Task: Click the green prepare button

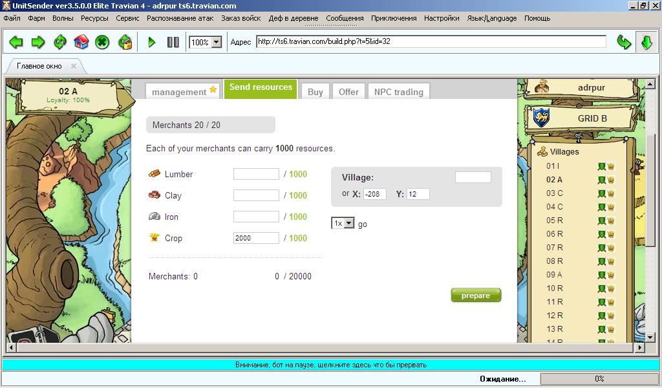Action: 476,296
